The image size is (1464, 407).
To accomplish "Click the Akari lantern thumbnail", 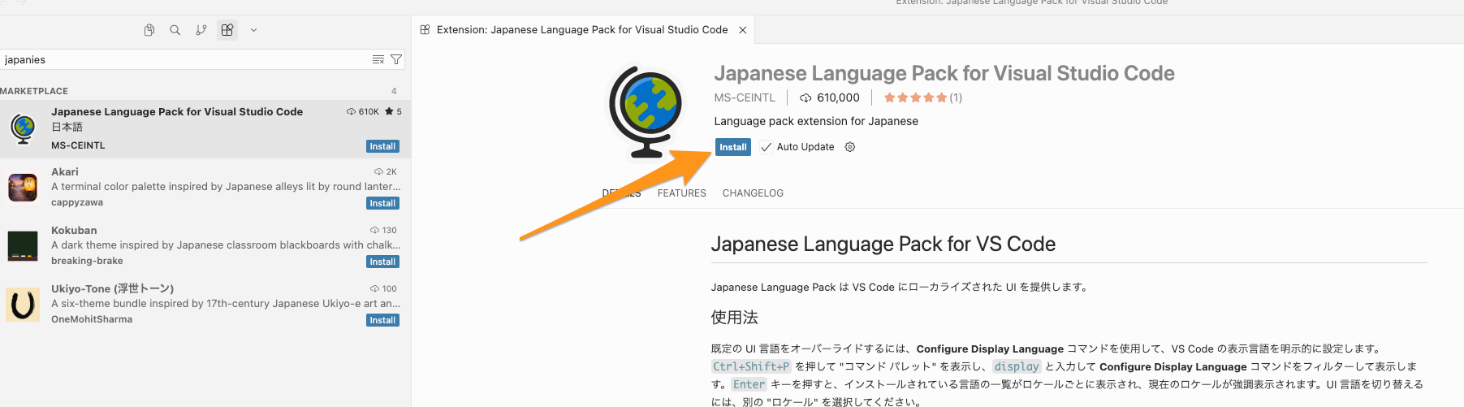I will (x=23, y=187).
